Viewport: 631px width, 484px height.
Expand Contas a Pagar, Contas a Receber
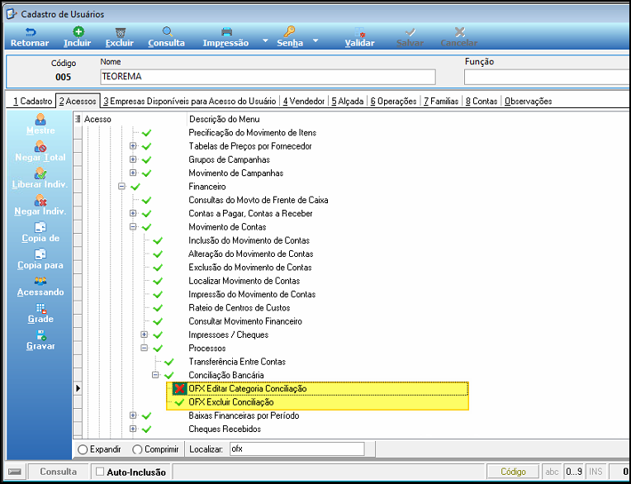click(x=133, y=213)
